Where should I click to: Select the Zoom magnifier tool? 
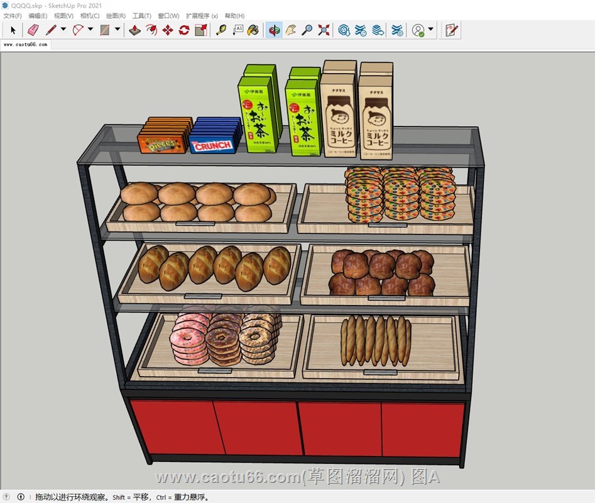coord(307,30)
